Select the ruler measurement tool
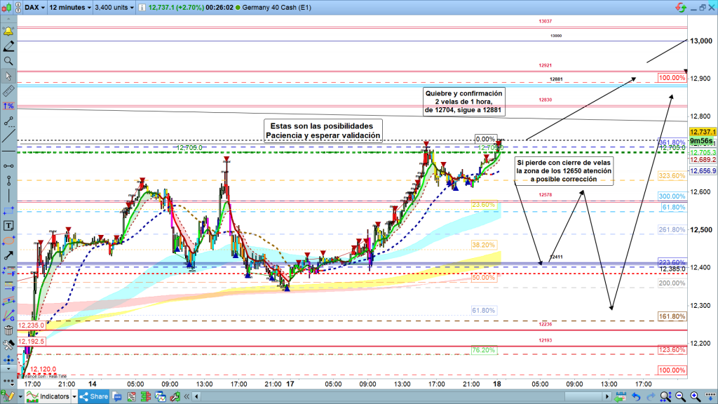Viewport: 718px width, 404px height. coord(8,91)
